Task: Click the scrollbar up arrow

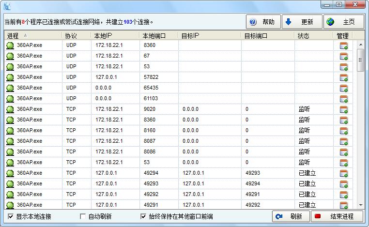Action: (361, 45)
